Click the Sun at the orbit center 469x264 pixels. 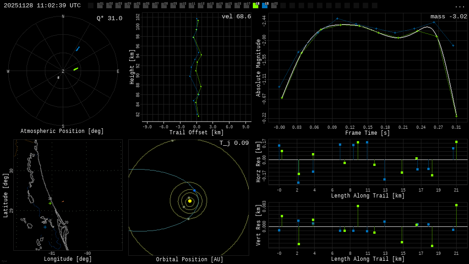pyautogui.click(x=190, y=201)
